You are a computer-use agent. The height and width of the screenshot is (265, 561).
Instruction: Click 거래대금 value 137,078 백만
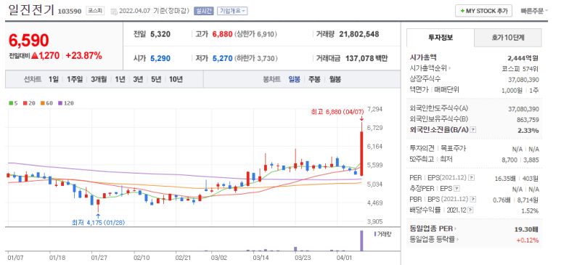[x=367, y=58]
